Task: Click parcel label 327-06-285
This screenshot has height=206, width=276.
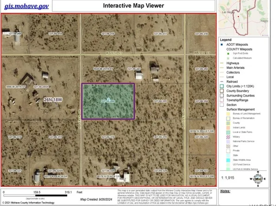Action: 160,101
